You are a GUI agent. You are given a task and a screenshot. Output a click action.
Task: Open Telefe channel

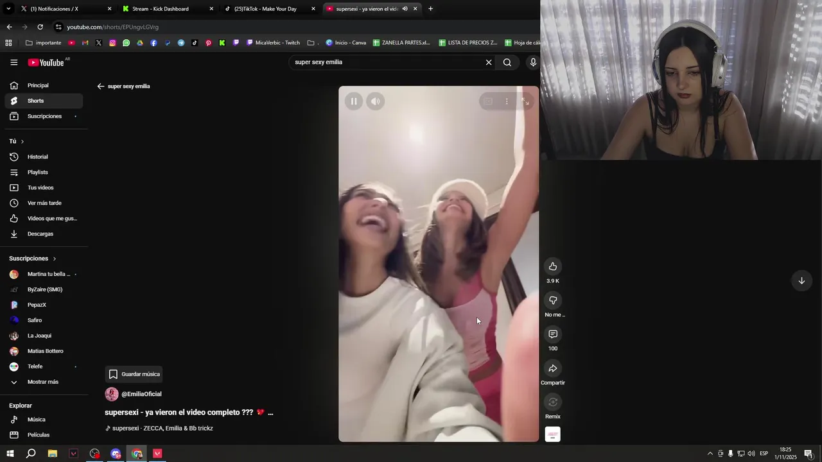(44, 366)
